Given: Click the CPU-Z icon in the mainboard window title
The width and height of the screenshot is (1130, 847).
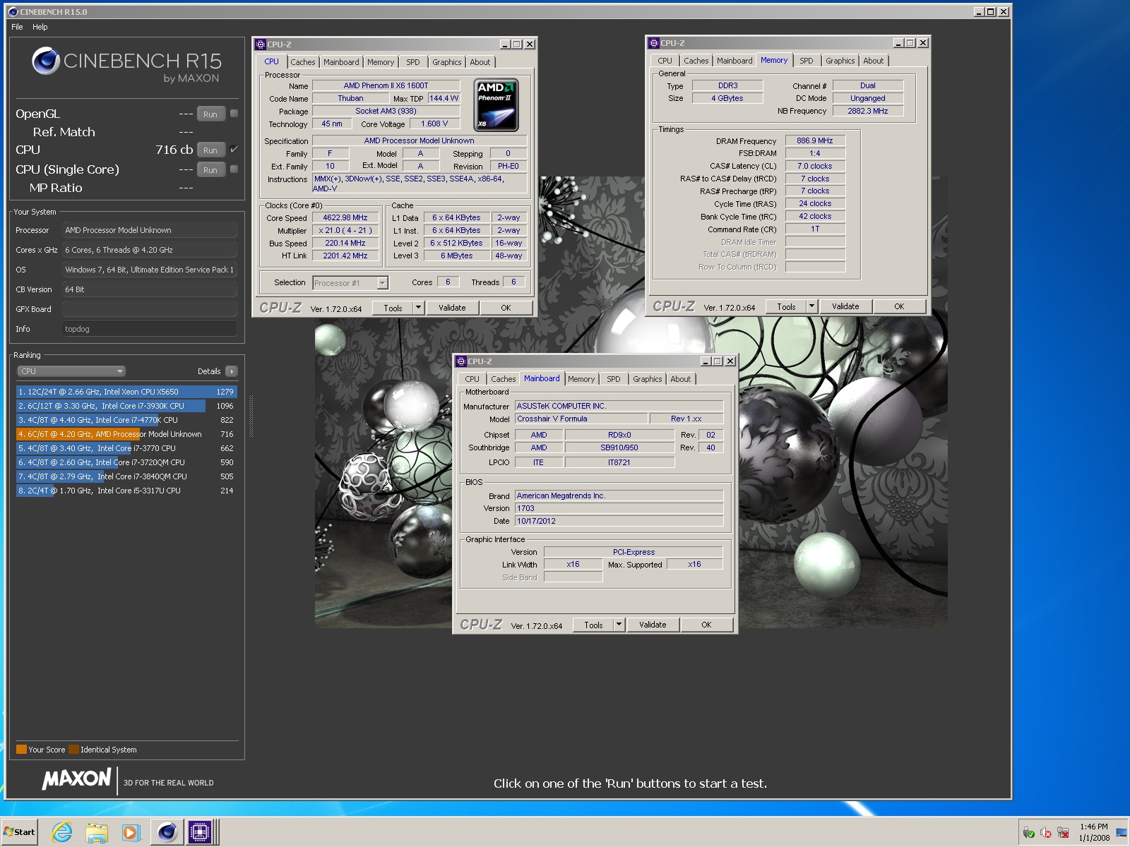Looking at the screenshot, I should 461,361.
